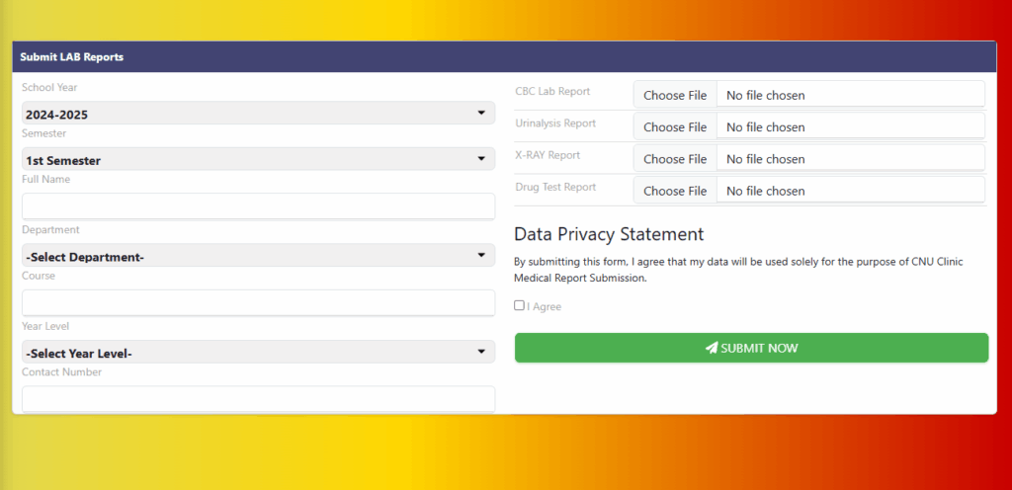Click the I Agree label text
The image size is (1012, 490).
point(545,307)
